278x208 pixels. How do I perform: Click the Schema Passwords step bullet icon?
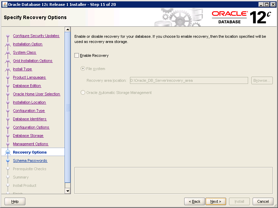pos(8,161)
